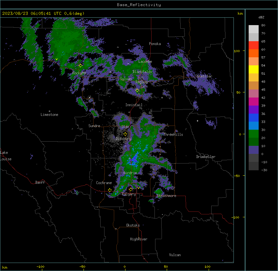Select the blue 33 dBZ color swatch
Image resolution: width=278 pixels, height=271 pixels.
(253, 117)
